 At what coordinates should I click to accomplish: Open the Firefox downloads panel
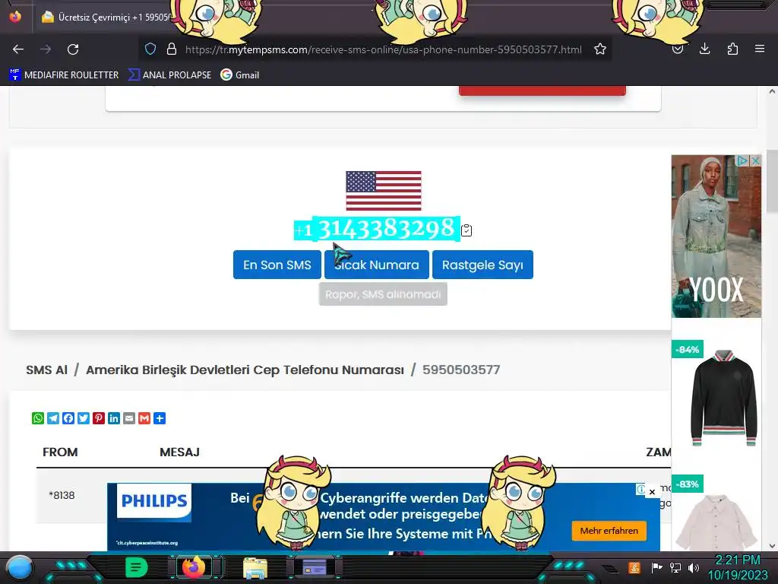pyautogui.click(x=704, y=49)
